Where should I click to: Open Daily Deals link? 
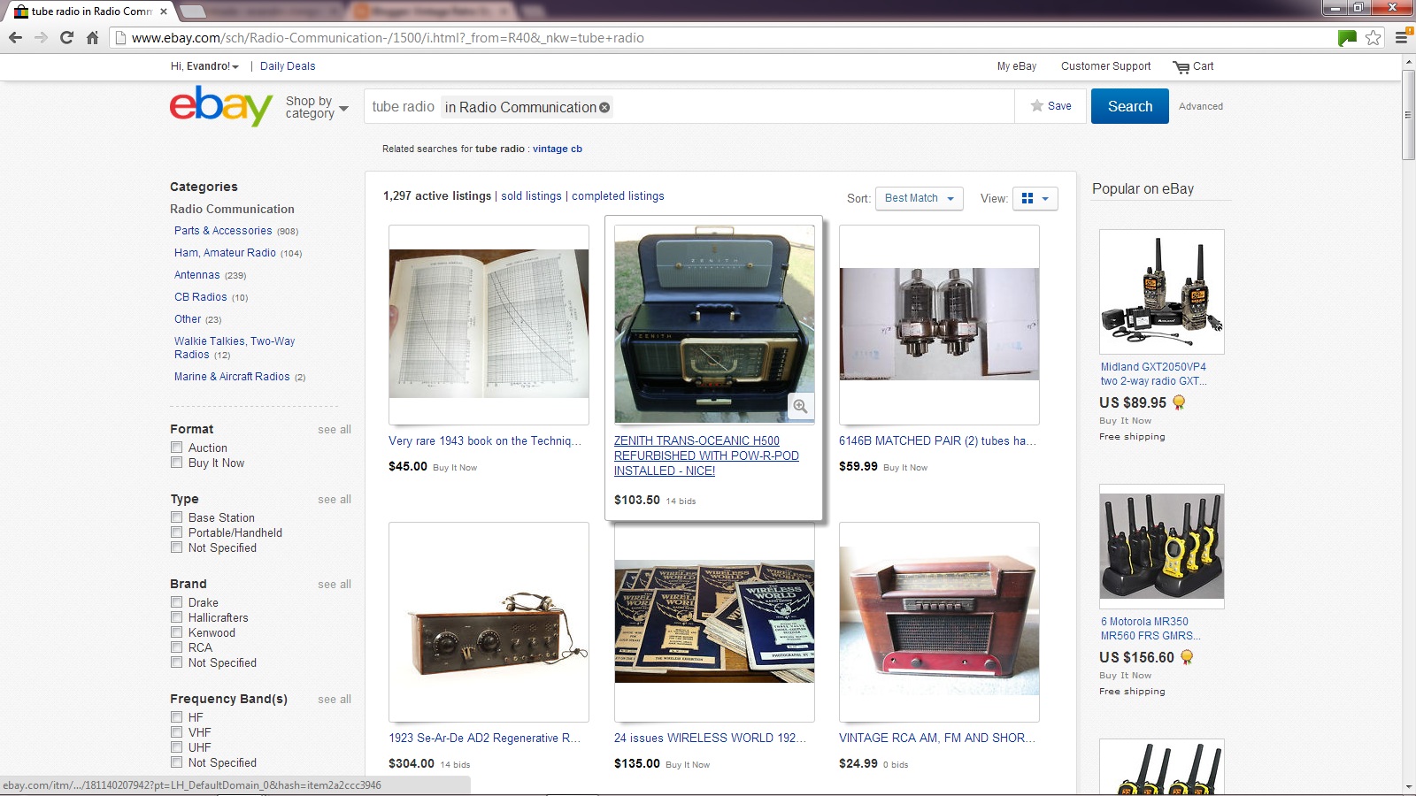(288, 66)
